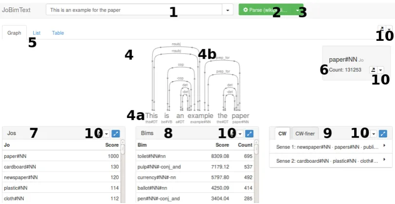Click the Score column header in the Jos table
Image resolution: width=395 pixels, height=204 pixels.
pyautogui.click(x=112, y=145)
